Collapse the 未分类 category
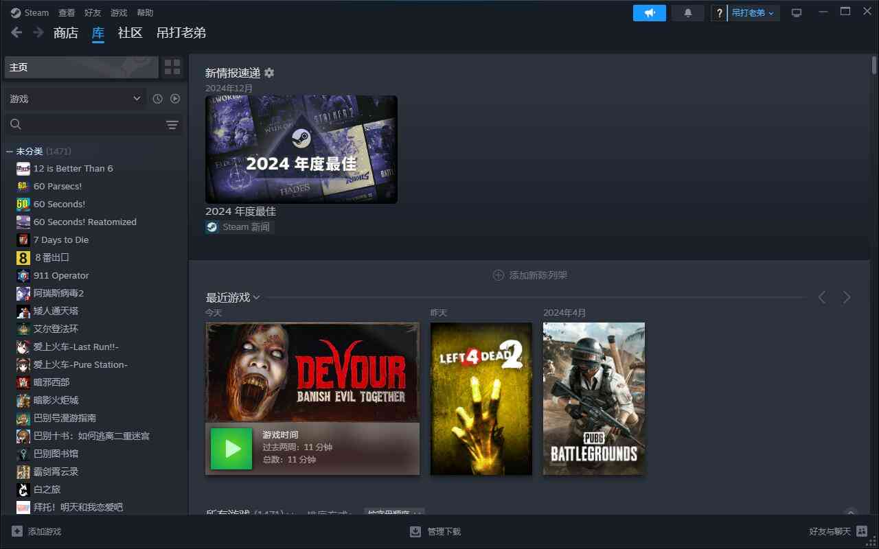Image resolution: width=879 pixels, height=549 pixels. coord(10,151)
